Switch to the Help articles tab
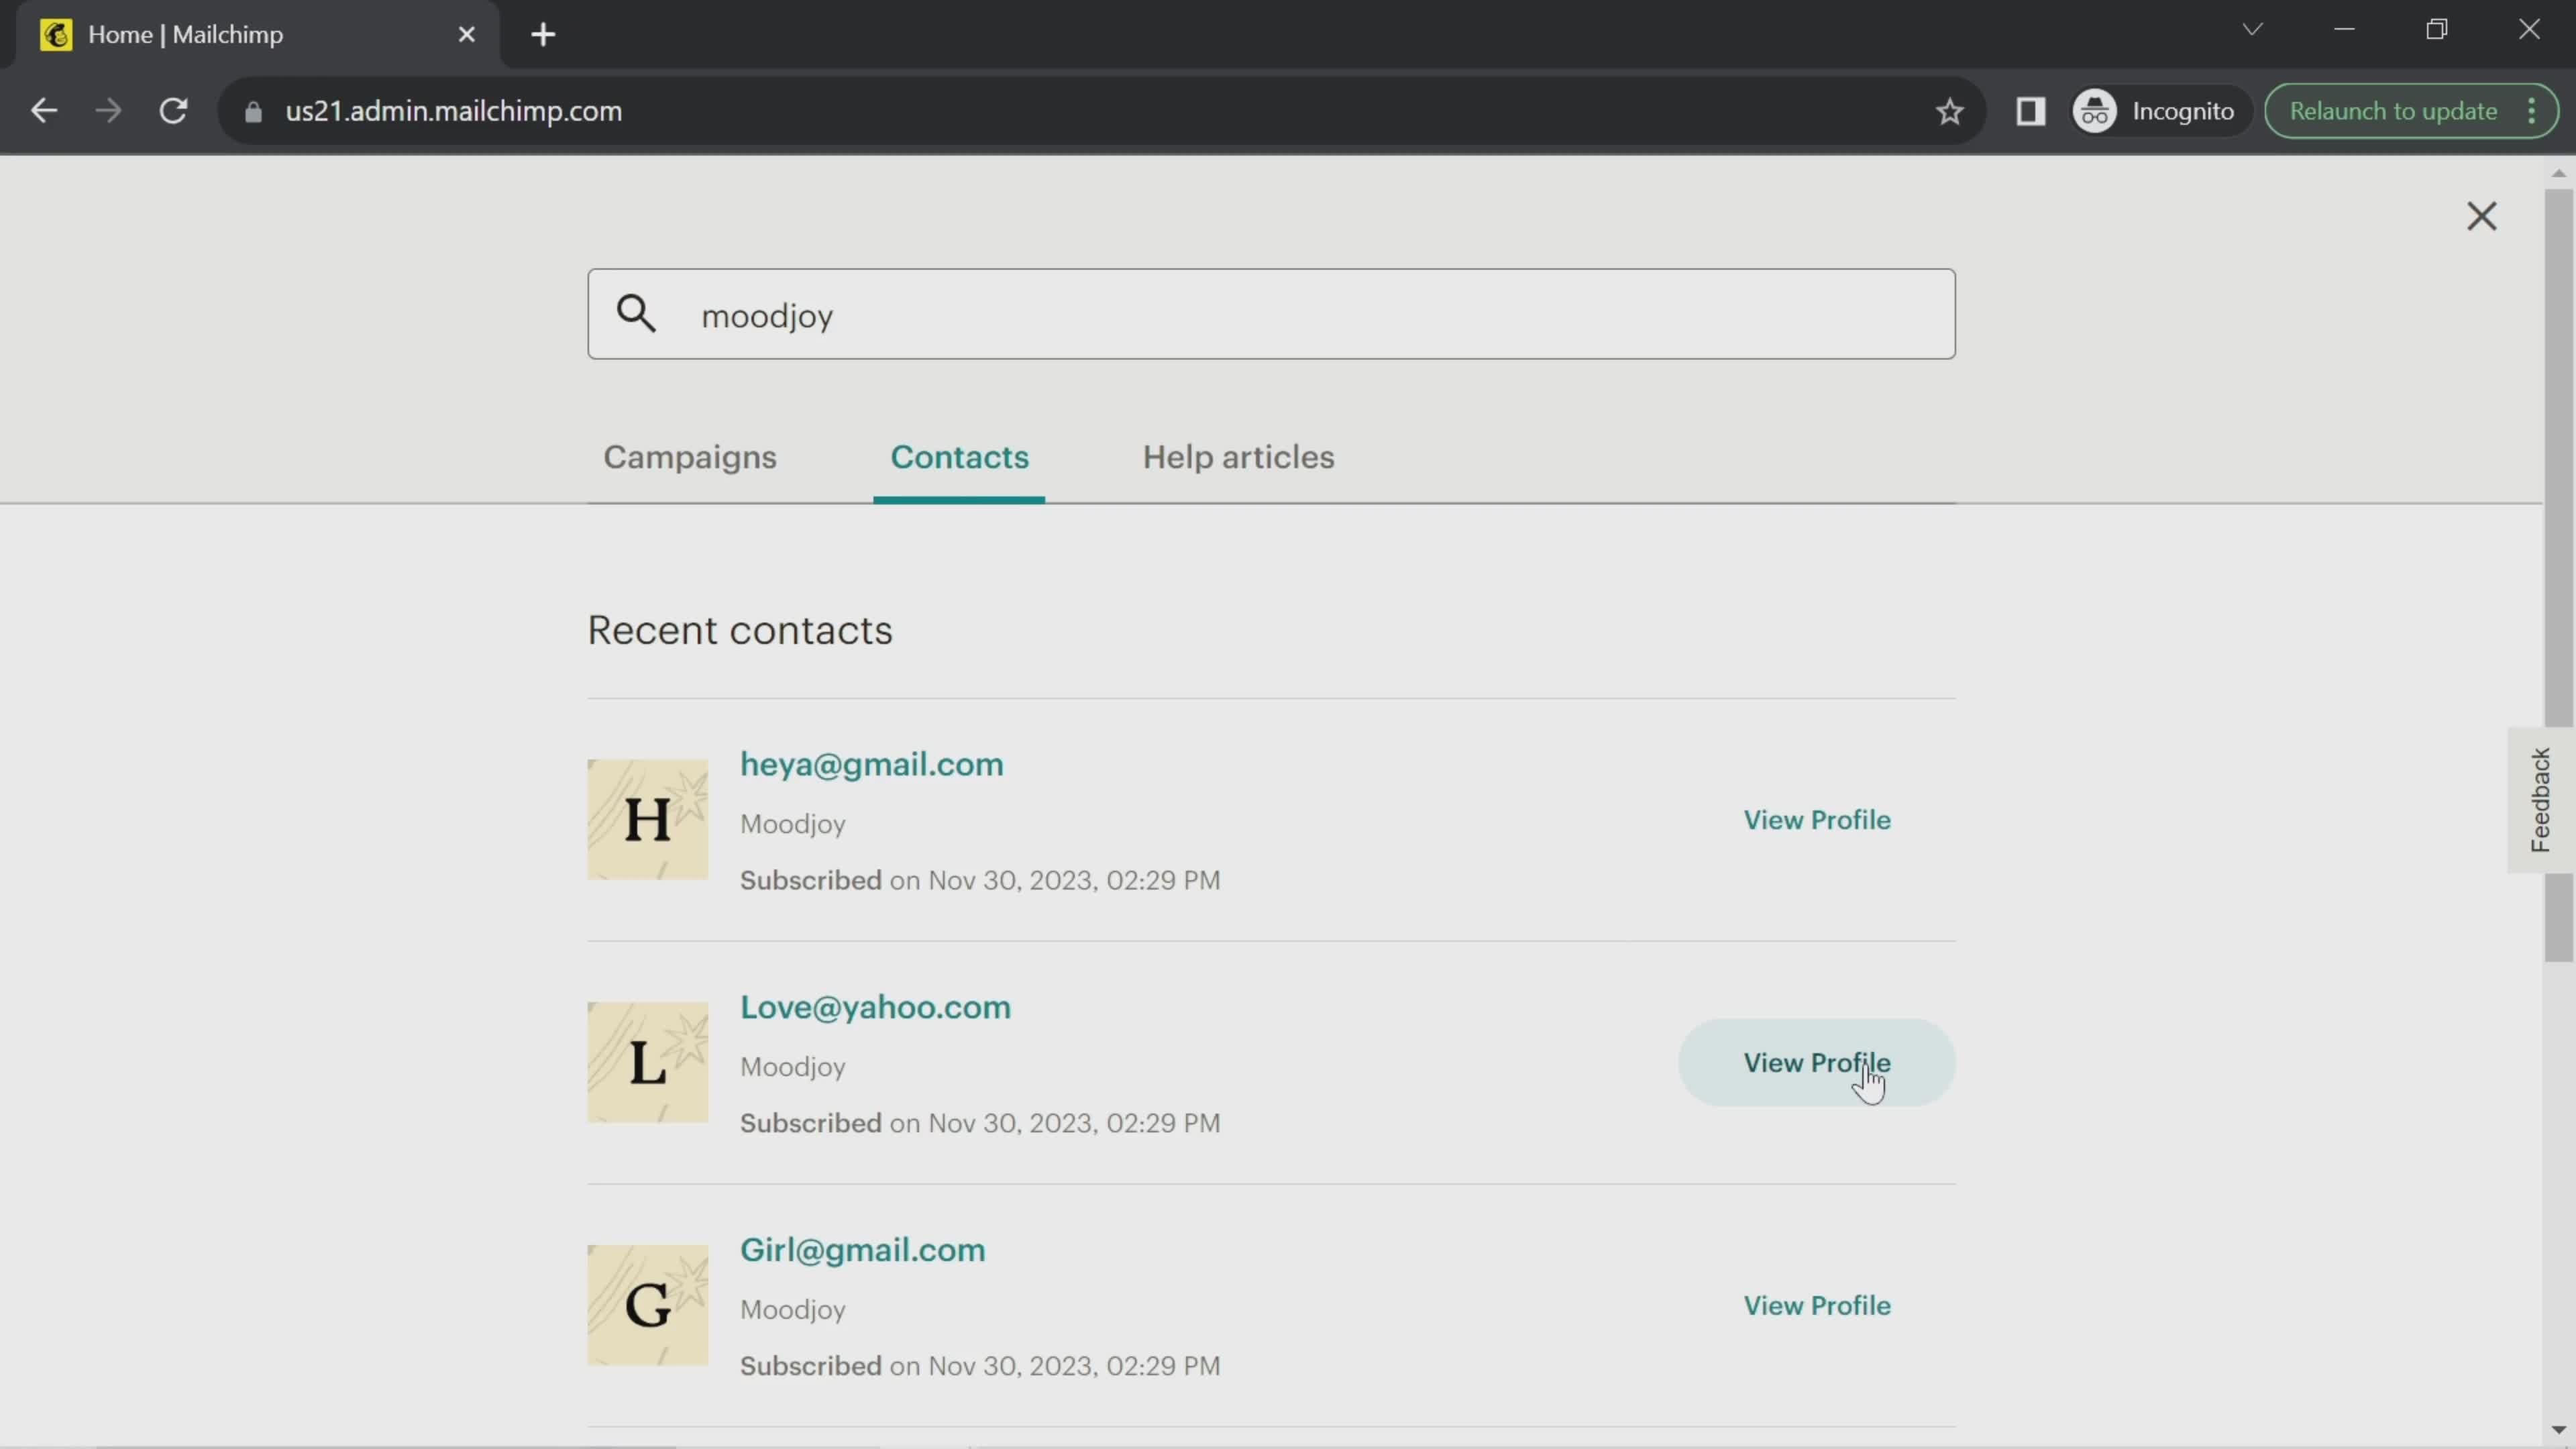The height and width of the screenshot is (1449, 2576). pos(1238,456)
